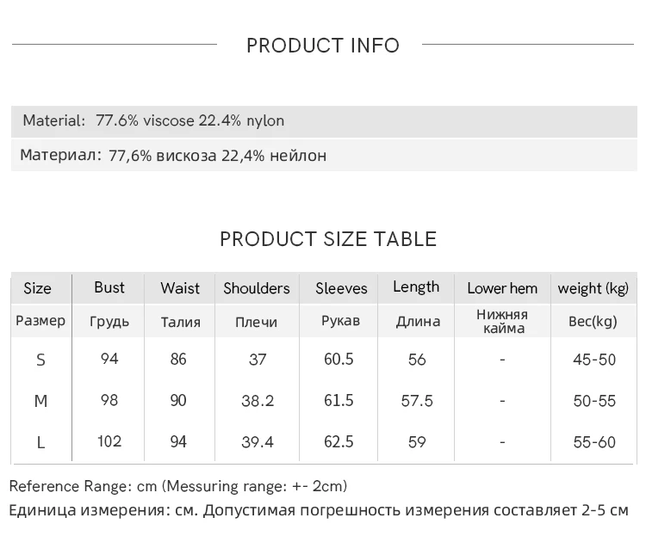Click the bust value 102 for L
Image resolution: width=646 pixels, height=542 pixels.
point(109,441)
